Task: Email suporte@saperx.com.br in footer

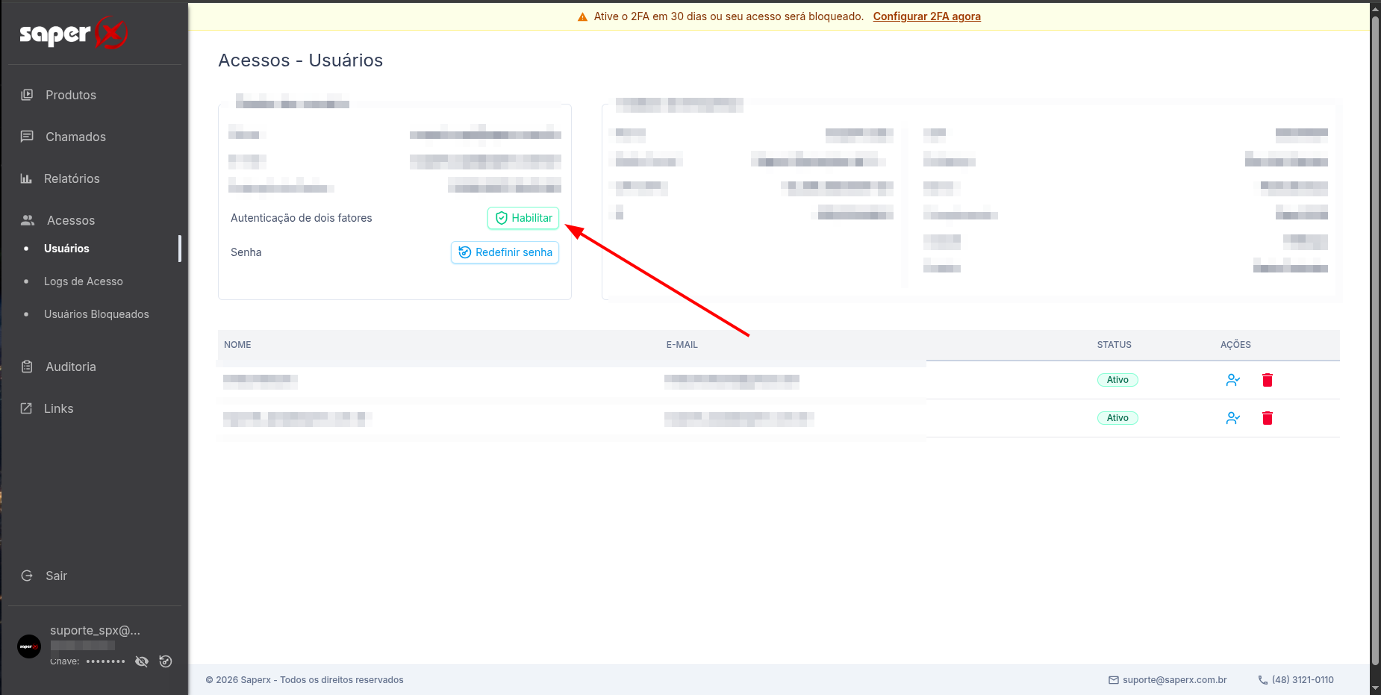Action: click(x=1174, y=680)
